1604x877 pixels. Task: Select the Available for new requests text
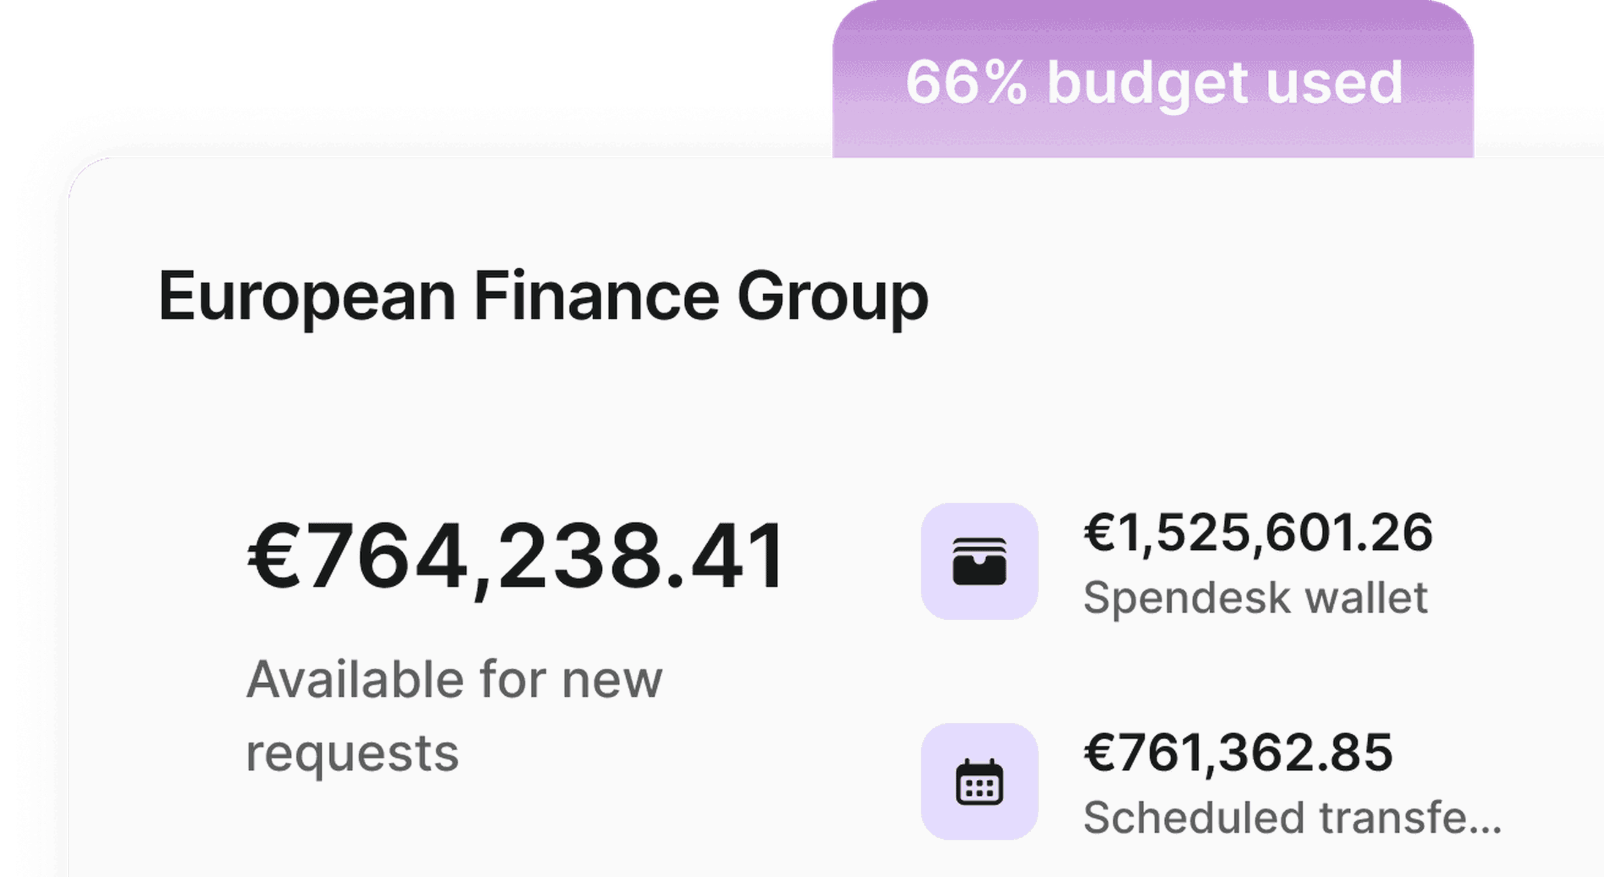click(454, 716)
